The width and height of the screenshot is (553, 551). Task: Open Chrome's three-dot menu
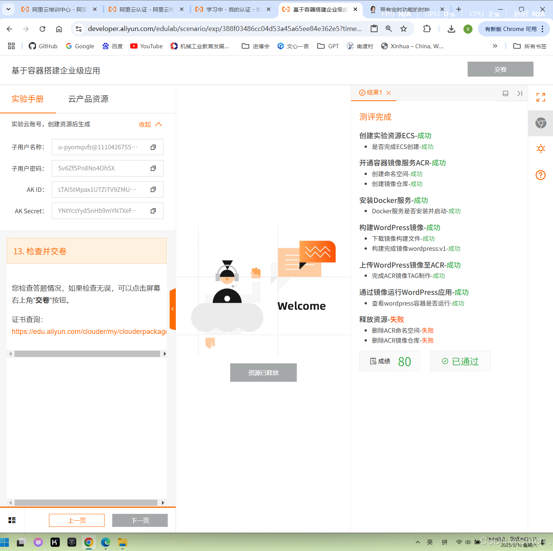pyautogui.click(x=543, y=29)
